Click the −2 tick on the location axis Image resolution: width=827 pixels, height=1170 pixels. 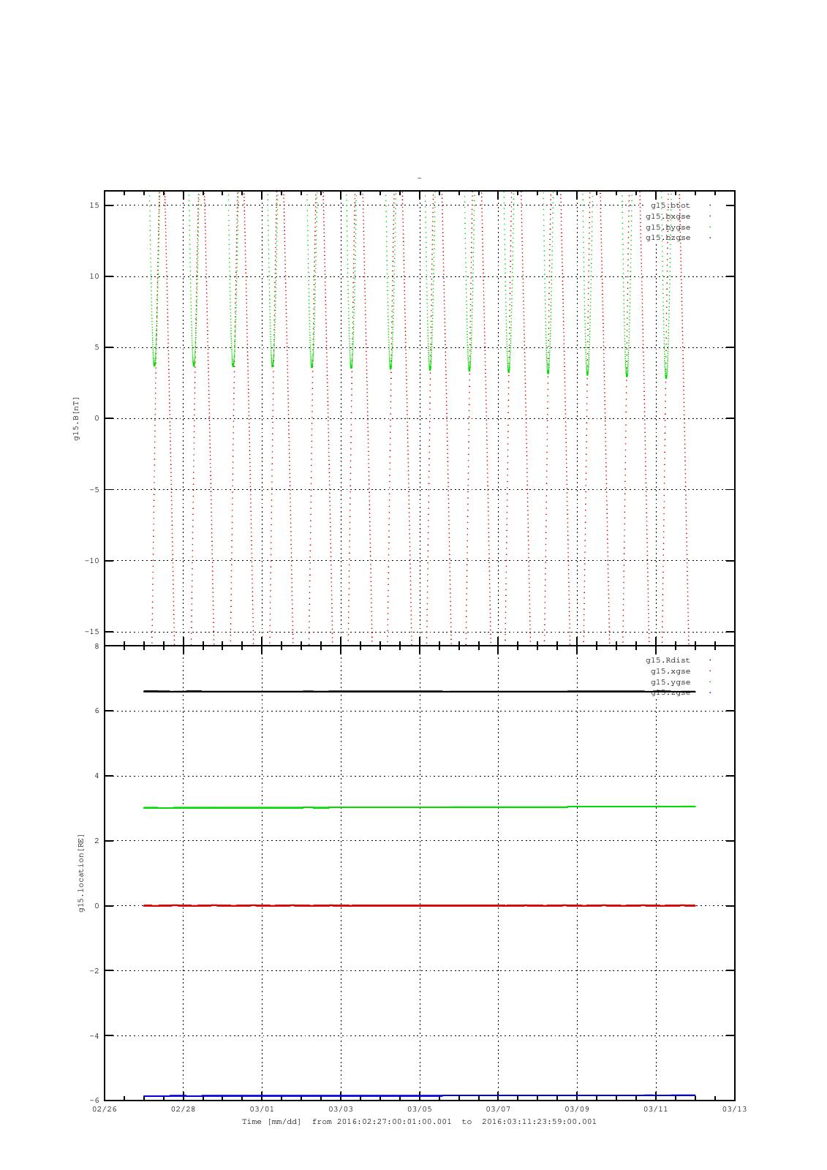pos(95,971)
